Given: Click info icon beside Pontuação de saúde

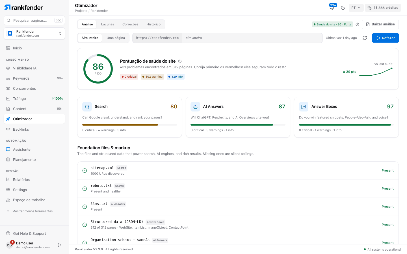Looking at the screenshot, I should (180, 61).
